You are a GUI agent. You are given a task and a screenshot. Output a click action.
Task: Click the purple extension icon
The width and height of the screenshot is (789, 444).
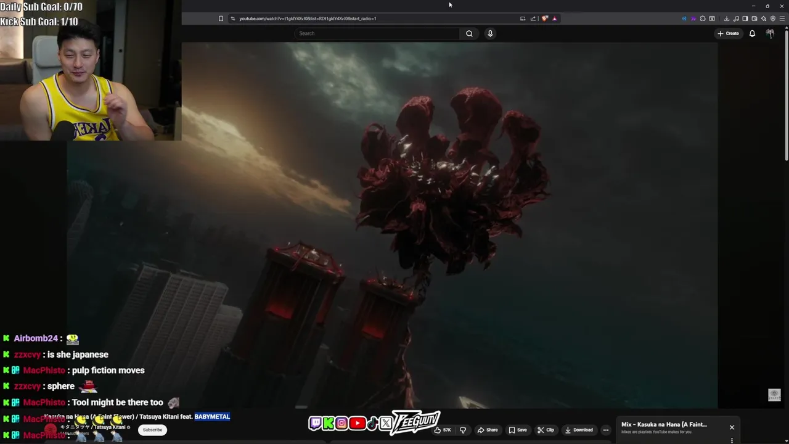(x=693, y=18)
